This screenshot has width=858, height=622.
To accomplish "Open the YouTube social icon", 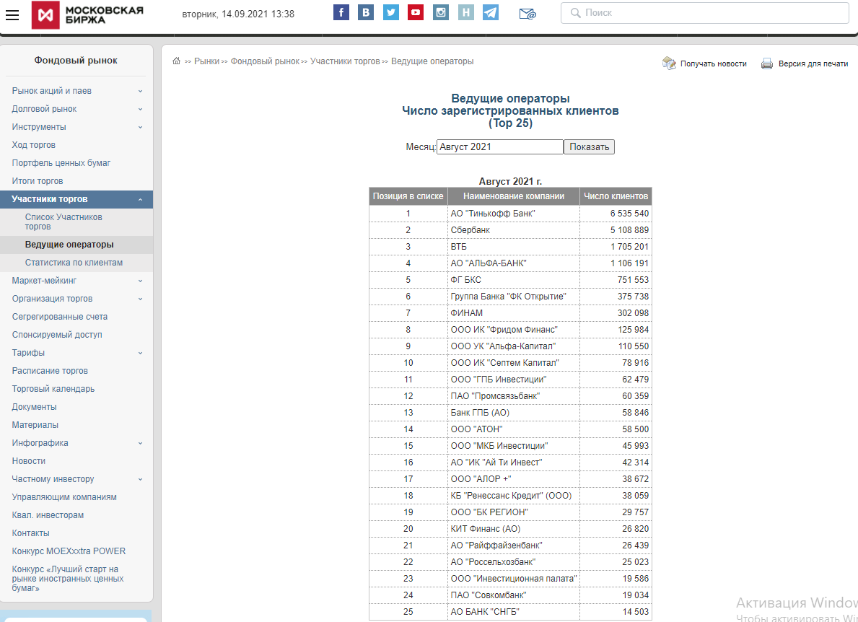I will tap(416, 12).
